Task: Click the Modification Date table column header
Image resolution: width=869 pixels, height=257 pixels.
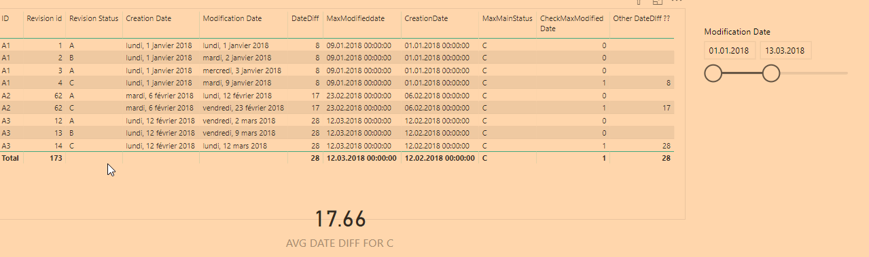Action: tap(232, 18)
